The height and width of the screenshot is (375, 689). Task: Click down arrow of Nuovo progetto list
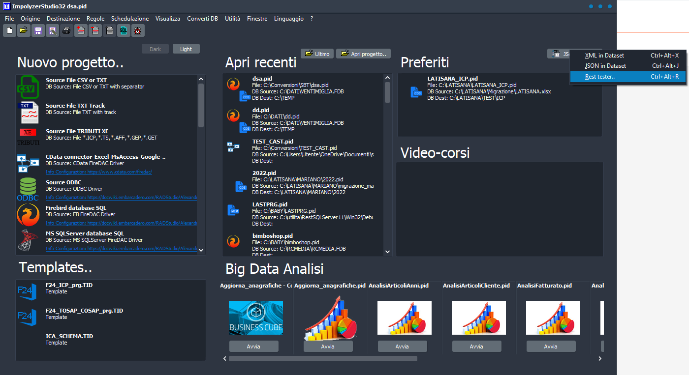click(201, 250)
